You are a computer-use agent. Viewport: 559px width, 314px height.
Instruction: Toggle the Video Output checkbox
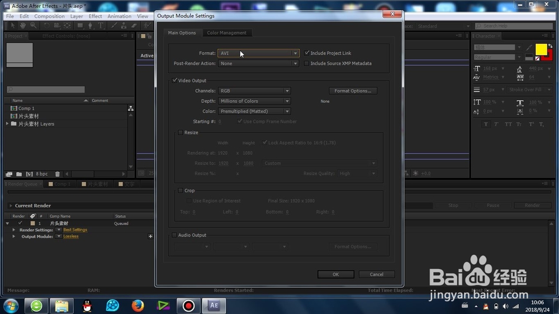[174, 80]
